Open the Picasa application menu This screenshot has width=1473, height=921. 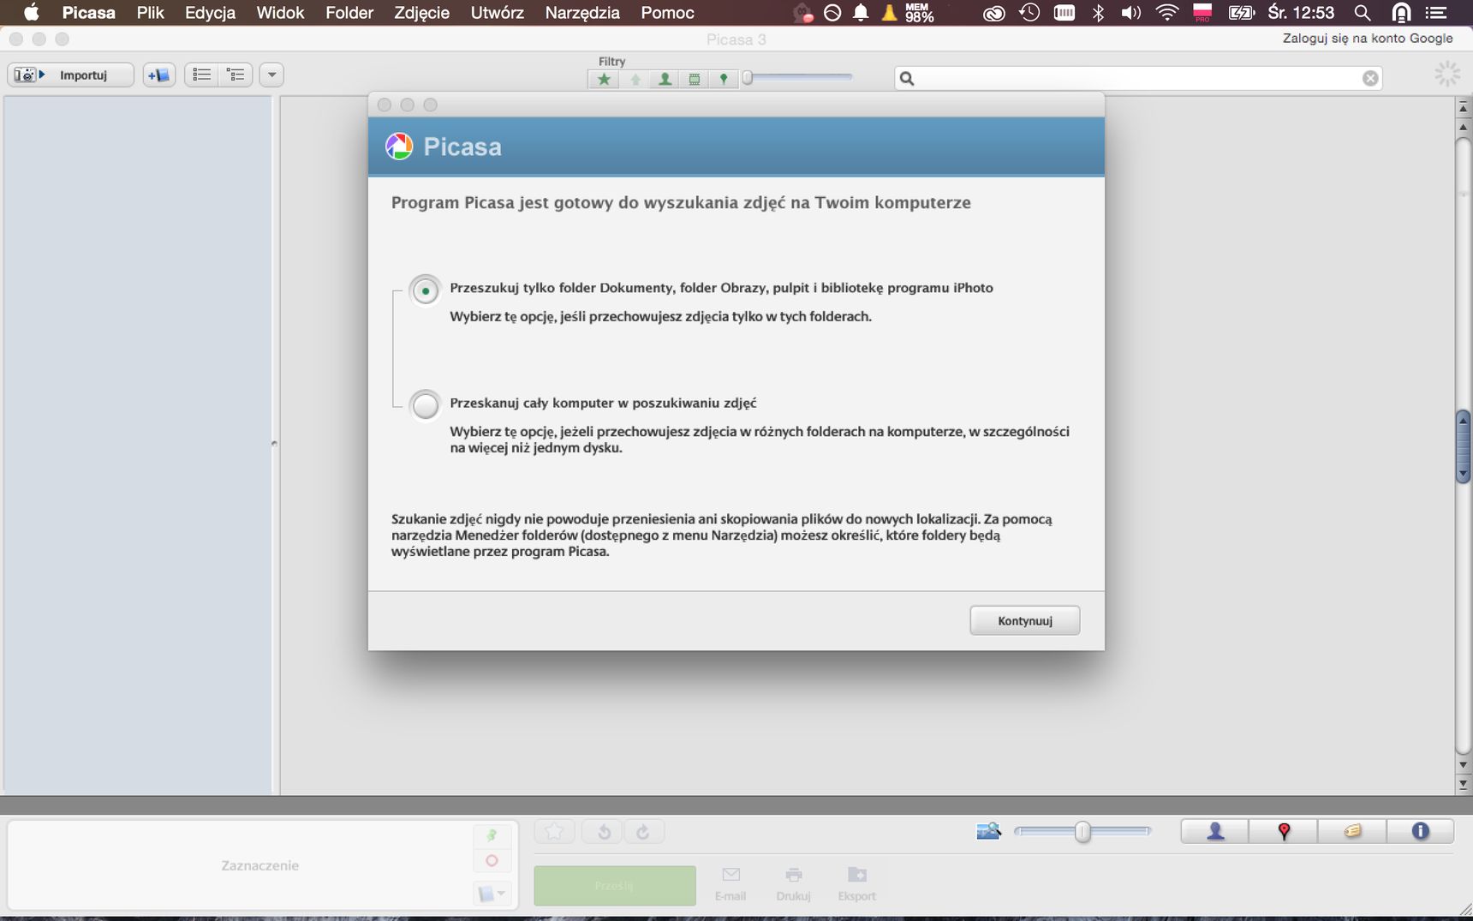88,13
